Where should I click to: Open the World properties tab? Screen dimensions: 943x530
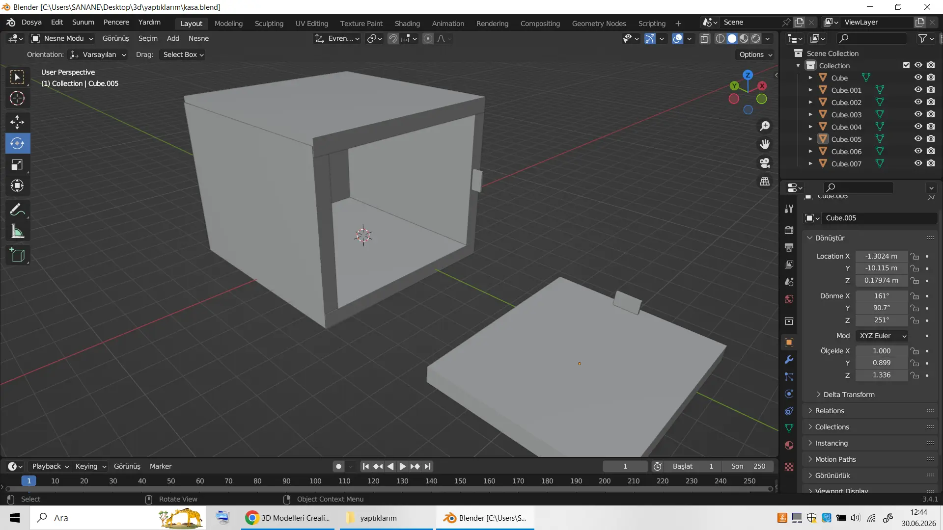[x=789, y=299]
